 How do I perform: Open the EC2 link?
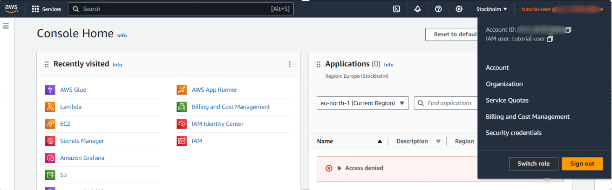65,124
